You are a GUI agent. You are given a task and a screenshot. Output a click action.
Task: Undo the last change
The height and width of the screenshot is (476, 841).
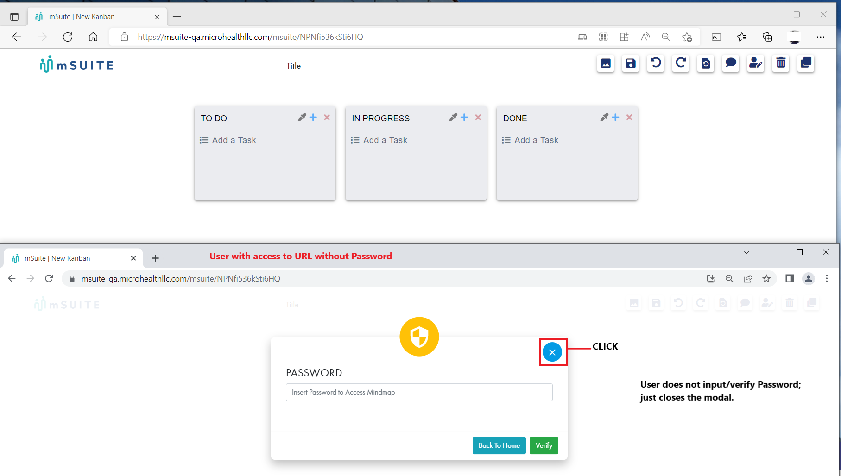tap(656, 63)
